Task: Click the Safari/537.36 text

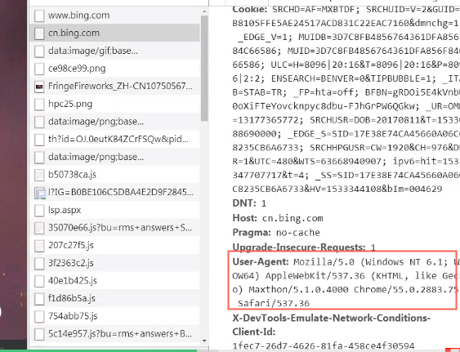Action: (274, 303)
